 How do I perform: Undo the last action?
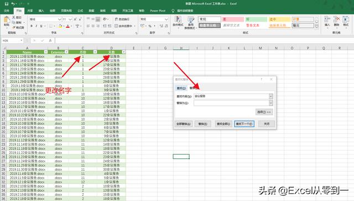pyautogui.click(x=13, y=4)
